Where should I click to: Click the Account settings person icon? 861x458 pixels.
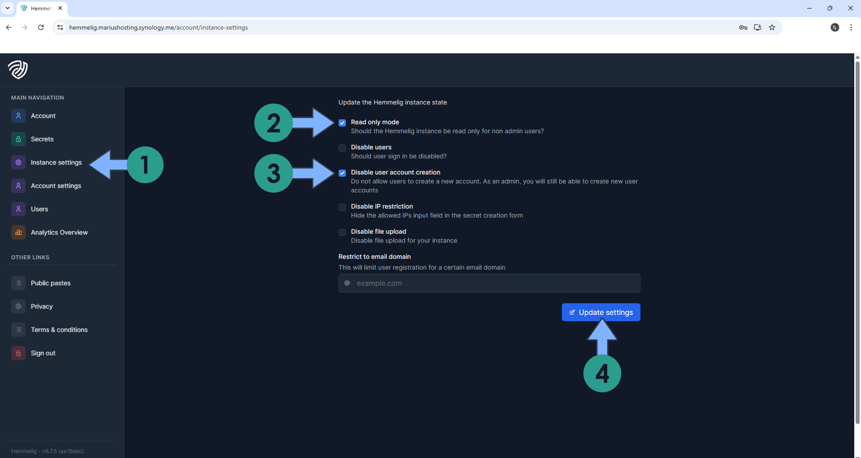pyautogui.click(x=18, y=186)
